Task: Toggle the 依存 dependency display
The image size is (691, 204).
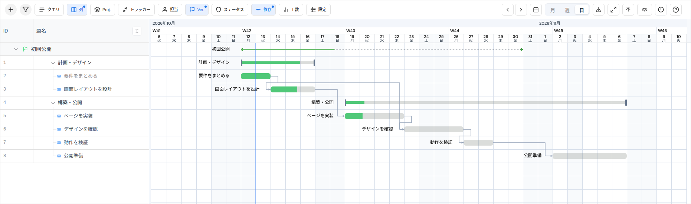Action: 263,10
